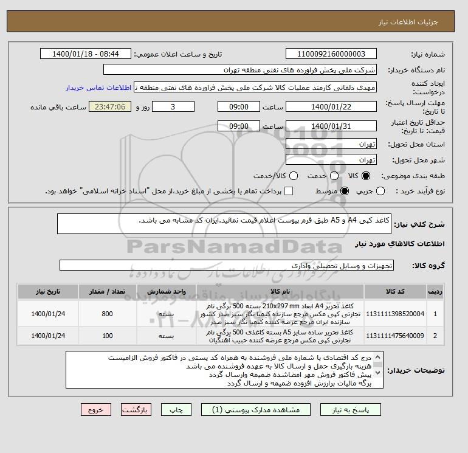The width and height of the screenshot is (468, 453).
Task: Select the کالا radio button
Action: 366,176
